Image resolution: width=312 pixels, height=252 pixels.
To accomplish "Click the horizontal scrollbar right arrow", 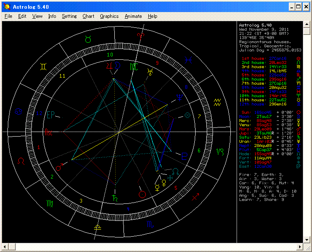I will click(x=300, y=247).
